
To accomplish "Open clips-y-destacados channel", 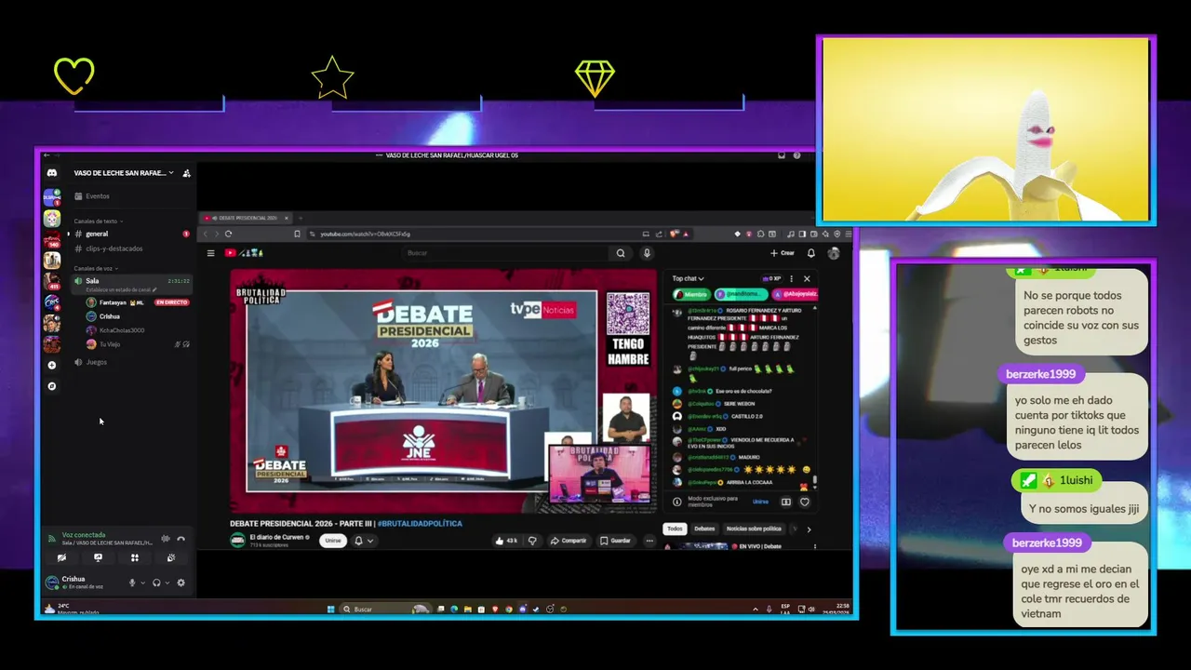I will 110,248.
